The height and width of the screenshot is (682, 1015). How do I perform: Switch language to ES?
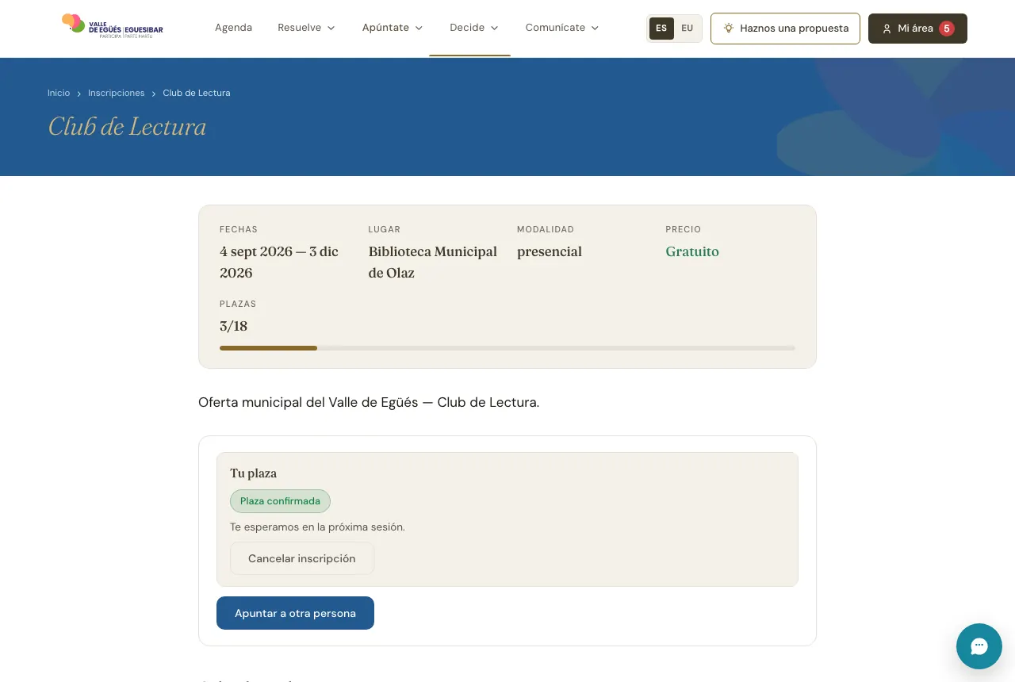tap(661, 28)
